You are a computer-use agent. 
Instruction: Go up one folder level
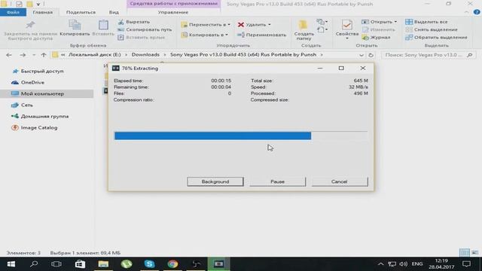44,55
